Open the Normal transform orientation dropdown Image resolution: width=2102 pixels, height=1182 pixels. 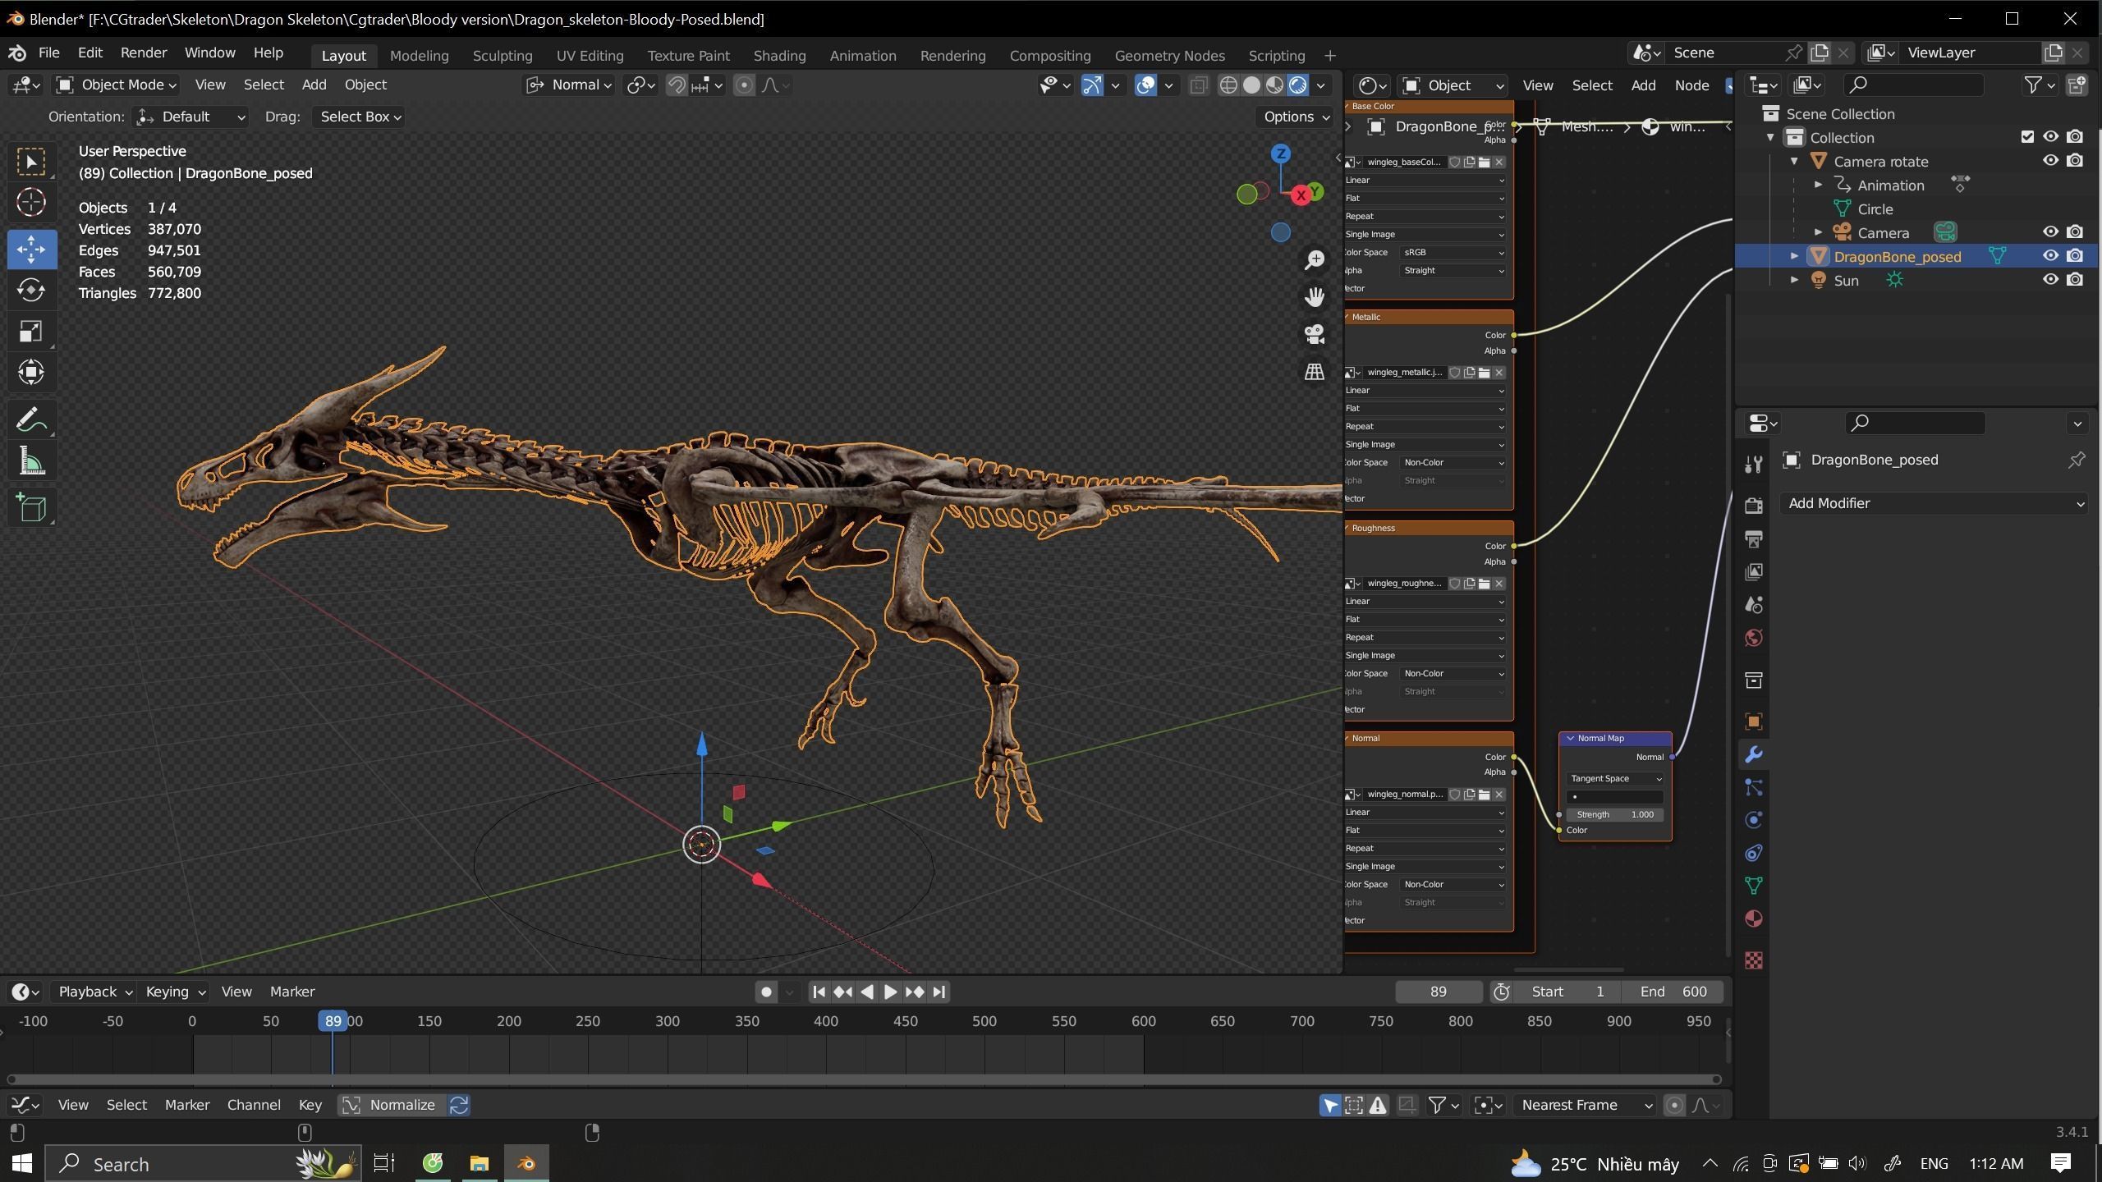pyautogui.click(x=570, y=85)
